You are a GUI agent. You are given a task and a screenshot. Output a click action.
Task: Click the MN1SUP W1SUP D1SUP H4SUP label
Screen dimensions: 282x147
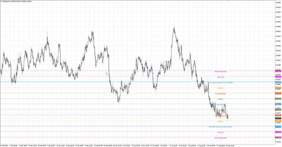(x=220, y=127)
